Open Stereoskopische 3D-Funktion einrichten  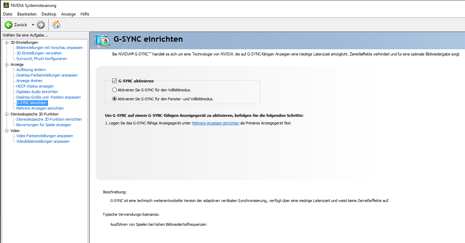click(x=49, y=119)
